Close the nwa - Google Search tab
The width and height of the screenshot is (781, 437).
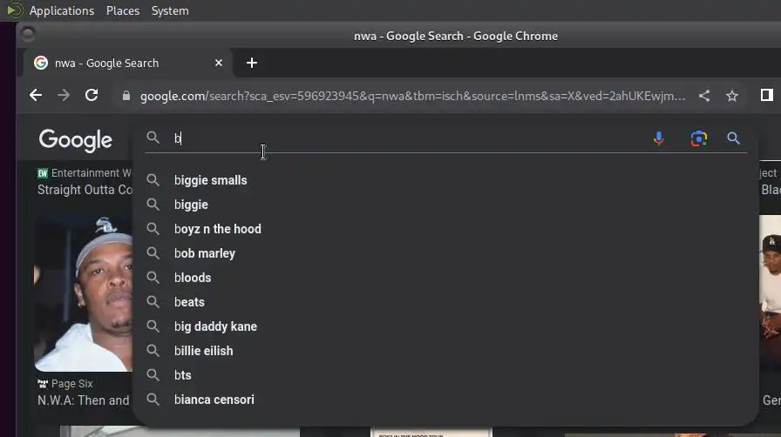pyautogui.click(x=219, y=63)
